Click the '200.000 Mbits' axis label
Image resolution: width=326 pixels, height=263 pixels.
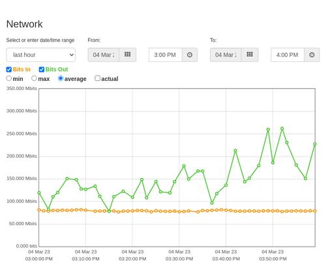(x=22, y=156)
